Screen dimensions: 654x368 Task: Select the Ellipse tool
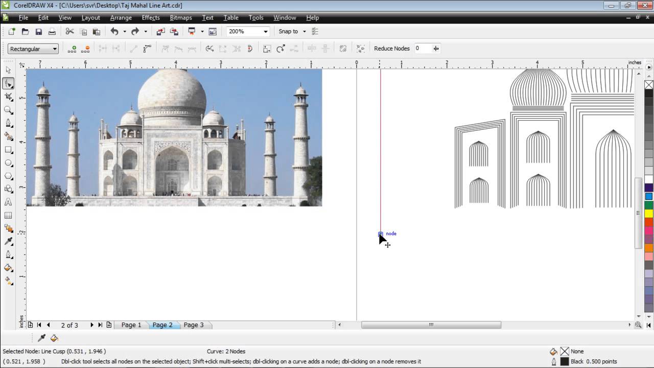tap(8, 163)
